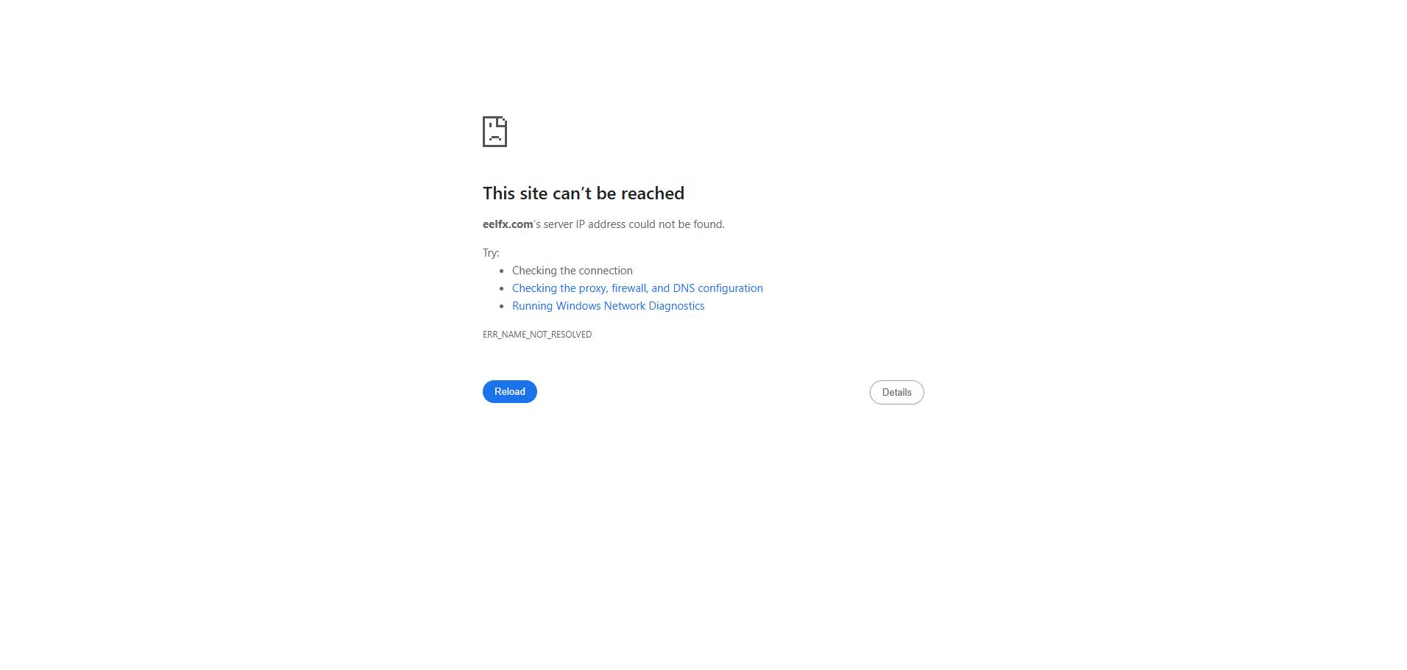The width and height of the screenshot is (1407, 670).
Task: Click the ERR_NAME_NOT_RESOLVED error code
Action: click(x=537, y=335)
